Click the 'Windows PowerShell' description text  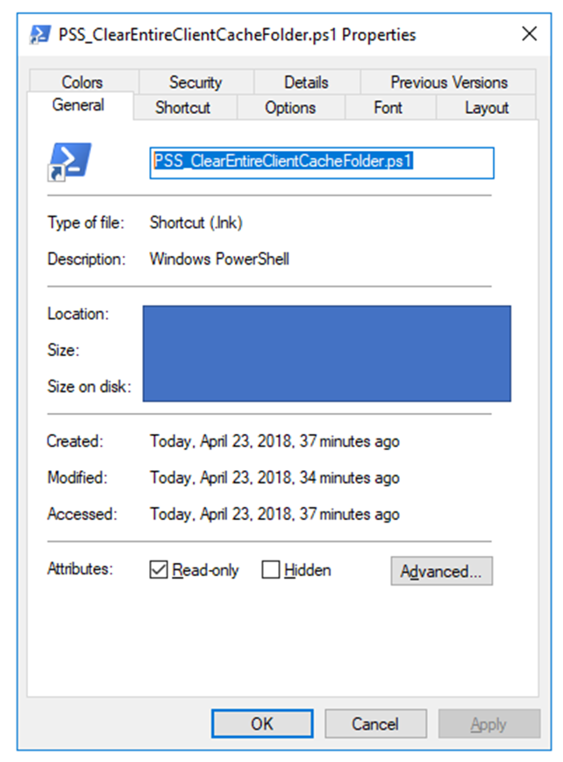pos(219,259)
